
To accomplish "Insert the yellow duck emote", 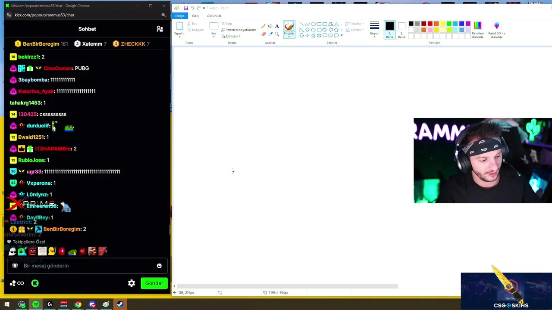I will click(52, 251).
